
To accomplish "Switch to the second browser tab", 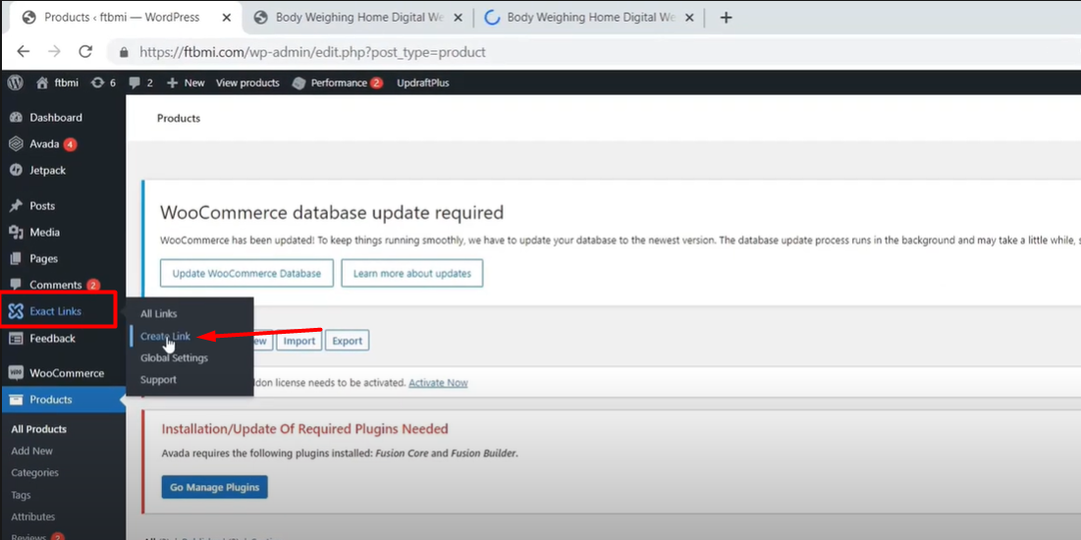I will click(358, 18).
